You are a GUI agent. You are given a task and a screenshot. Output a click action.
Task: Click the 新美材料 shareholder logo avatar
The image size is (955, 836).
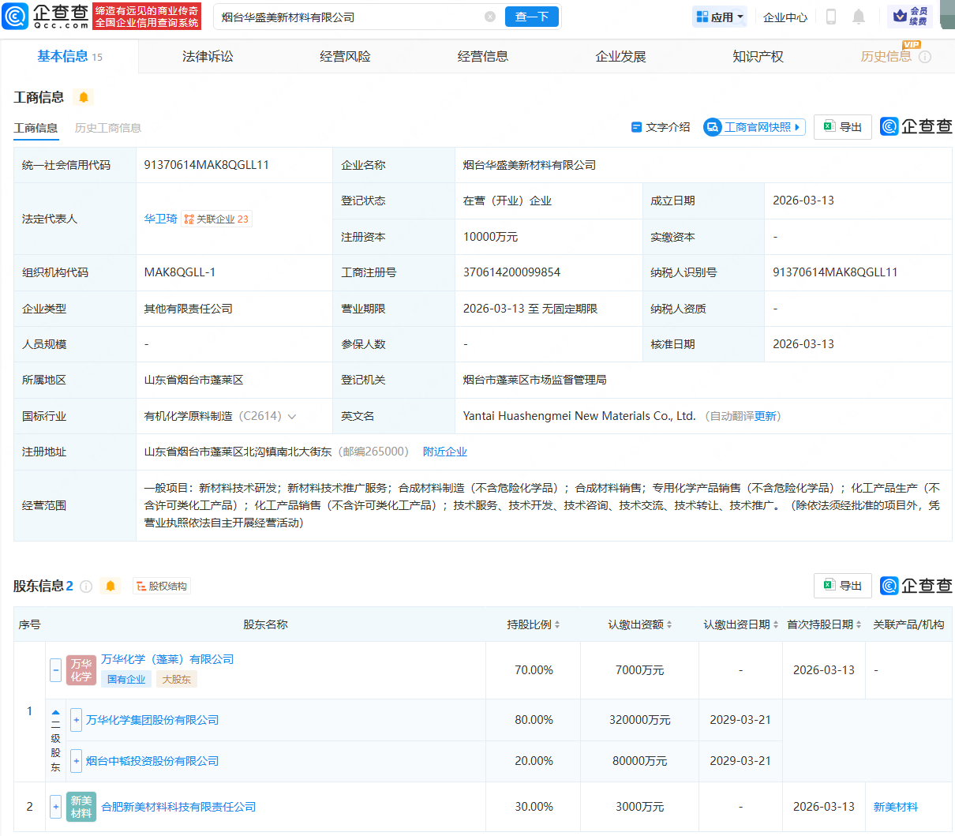coord(81,806)
